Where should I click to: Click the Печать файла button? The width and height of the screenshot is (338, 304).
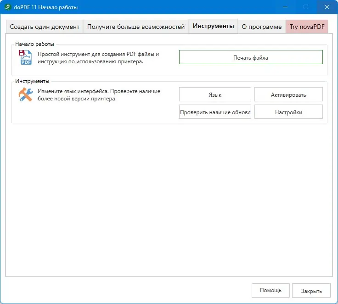coord(251,57)
